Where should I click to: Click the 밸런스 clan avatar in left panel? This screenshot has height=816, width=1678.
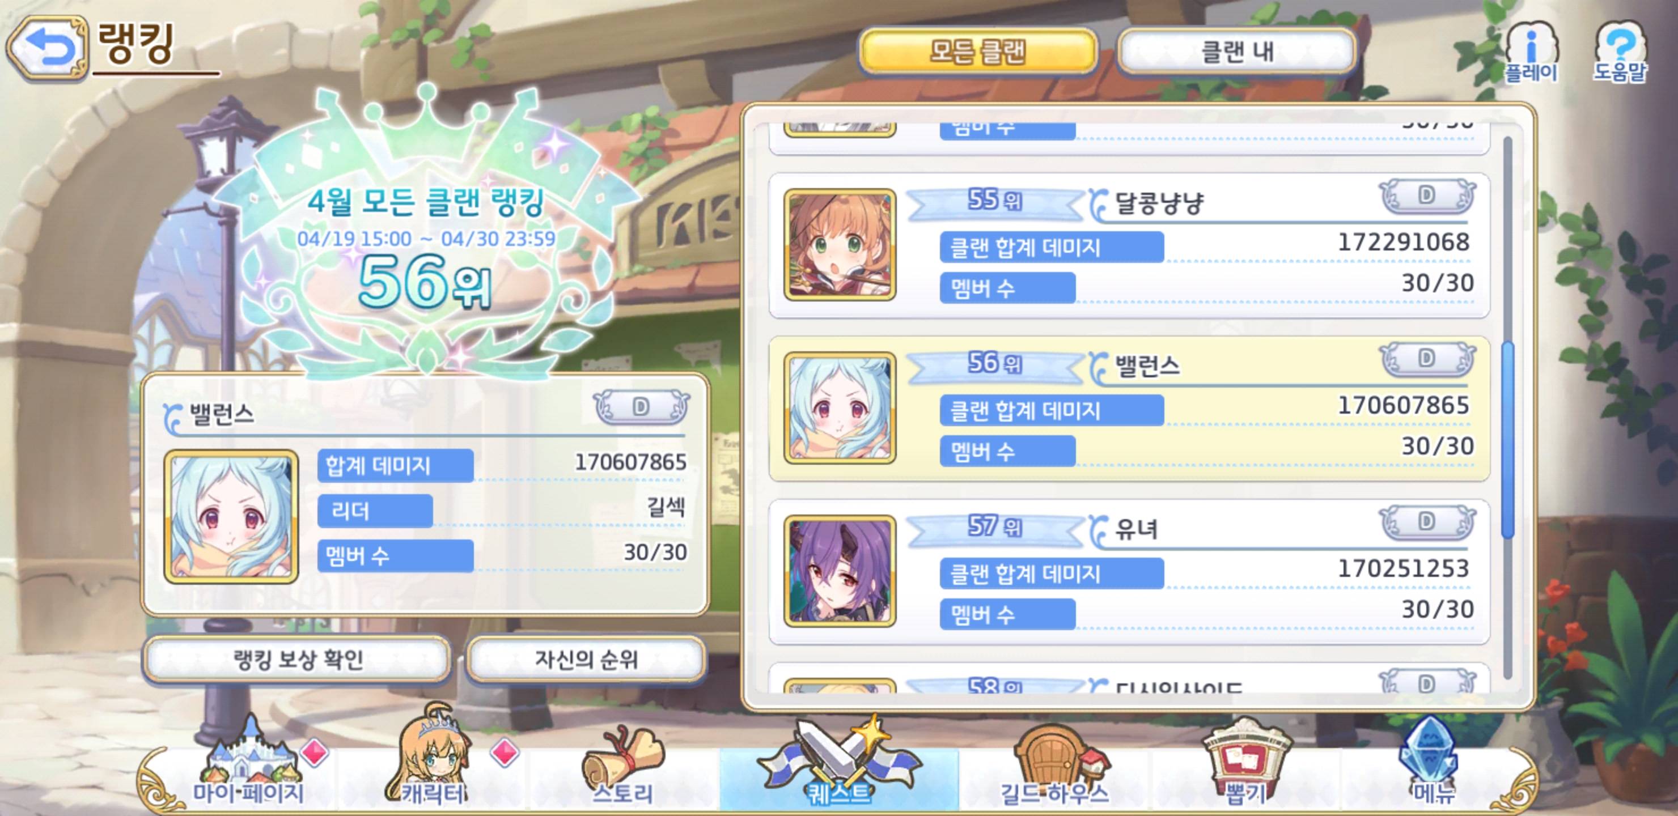tap(231, 516)
